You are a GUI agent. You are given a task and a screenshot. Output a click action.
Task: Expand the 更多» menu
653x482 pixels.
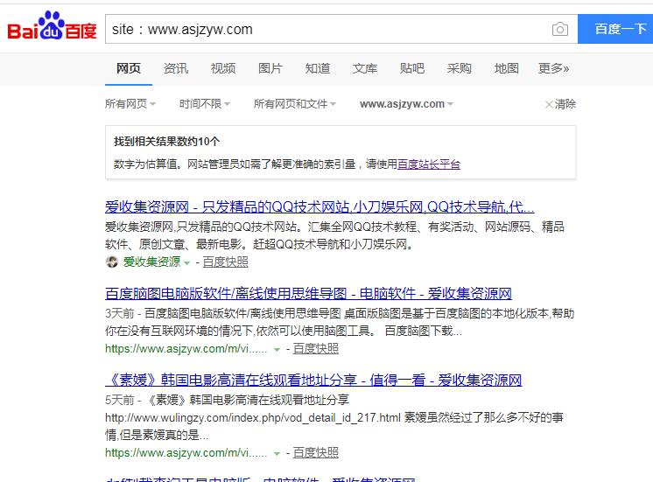[x=553, y=68]
